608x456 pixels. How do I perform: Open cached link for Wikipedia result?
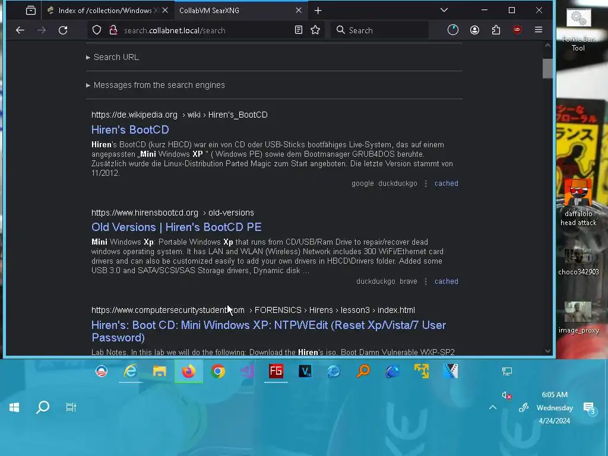(446, 183)
